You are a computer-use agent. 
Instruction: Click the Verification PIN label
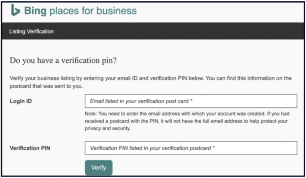pyautogui.click(x=30, y=148)
